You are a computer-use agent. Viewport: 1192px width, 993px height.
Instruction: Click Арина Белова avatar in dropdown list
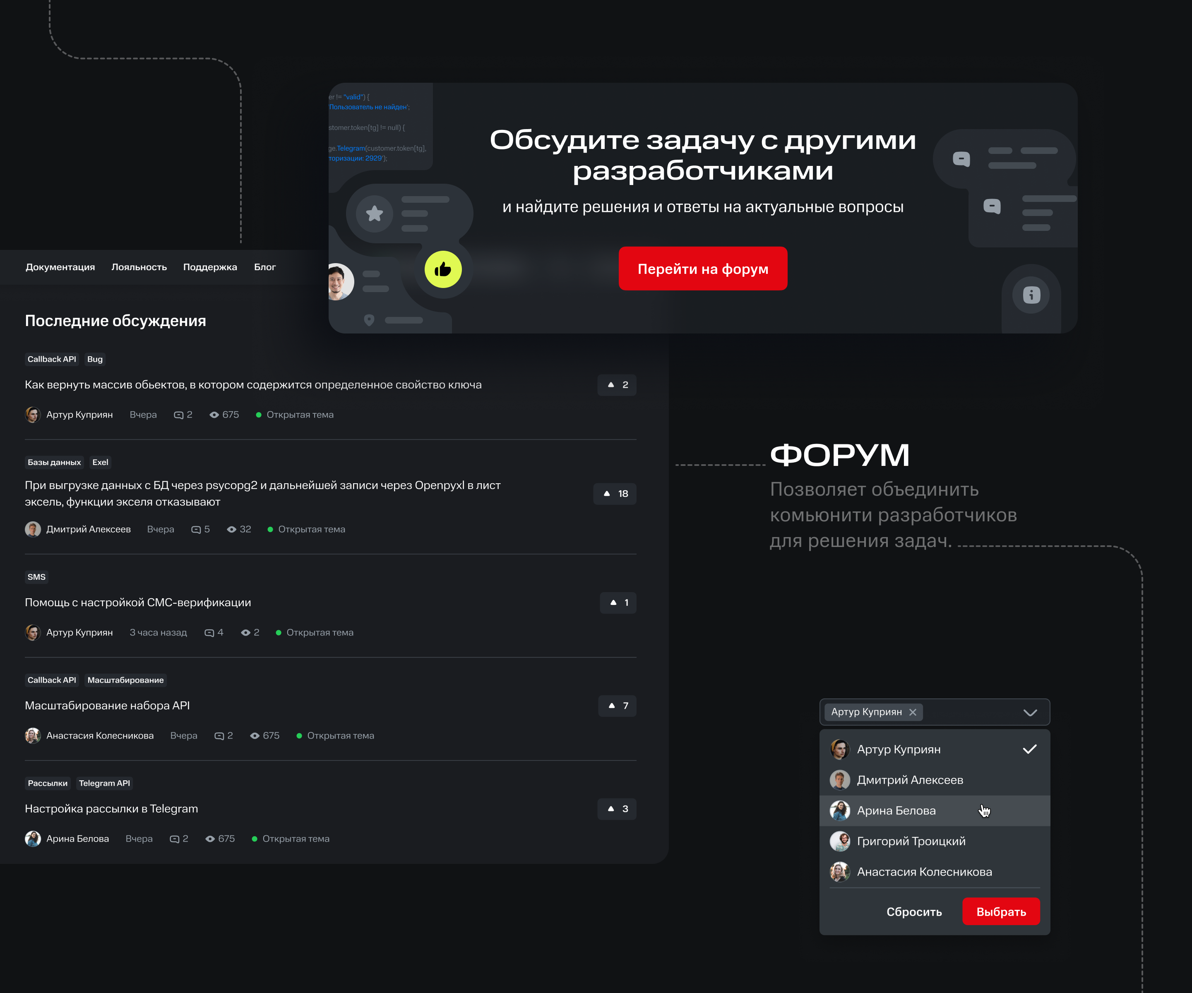pos(839,810)
